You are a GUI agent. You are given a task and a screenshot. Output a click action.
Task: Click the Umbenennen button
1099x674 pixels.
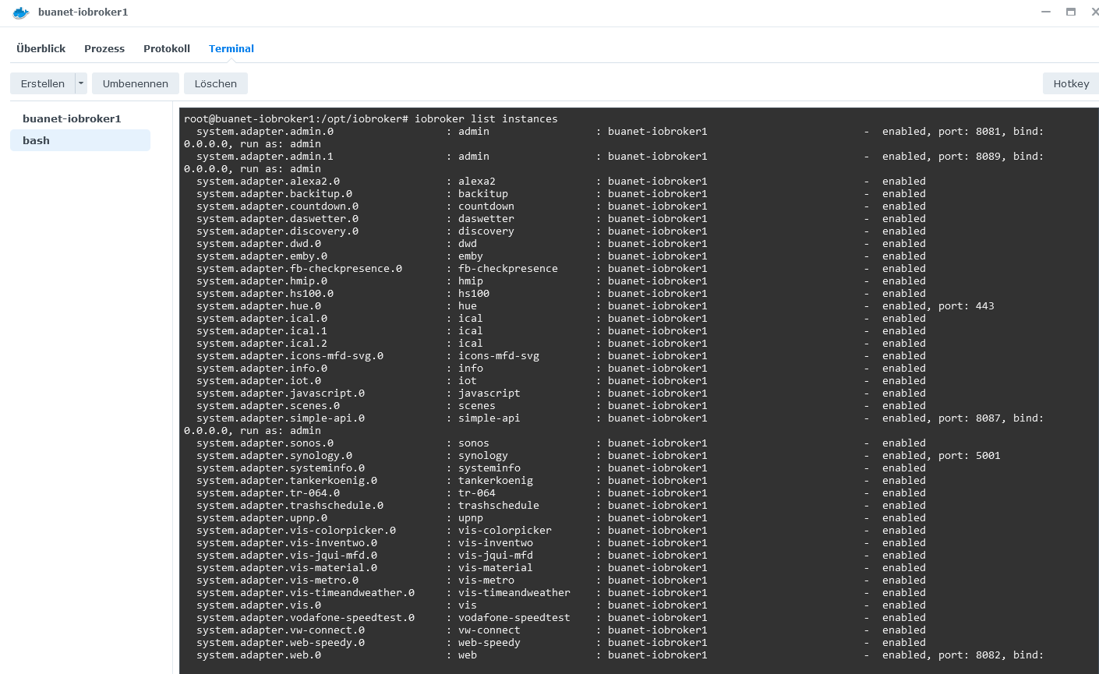pos(136,83)
